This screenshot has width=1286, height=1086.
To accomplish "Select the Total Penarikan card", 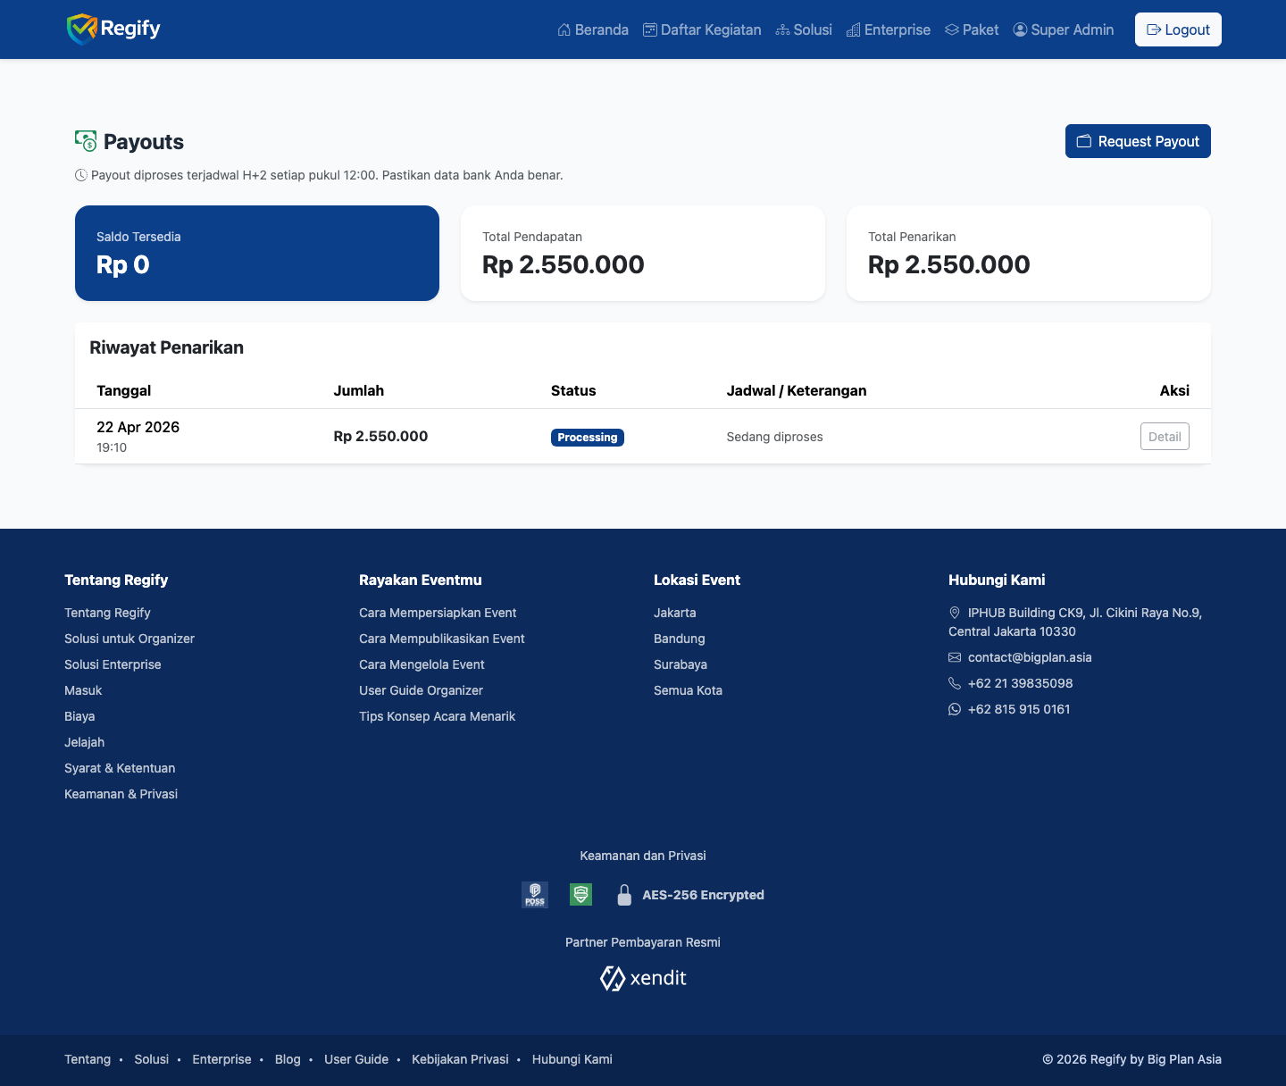I will pos(1029,254).
